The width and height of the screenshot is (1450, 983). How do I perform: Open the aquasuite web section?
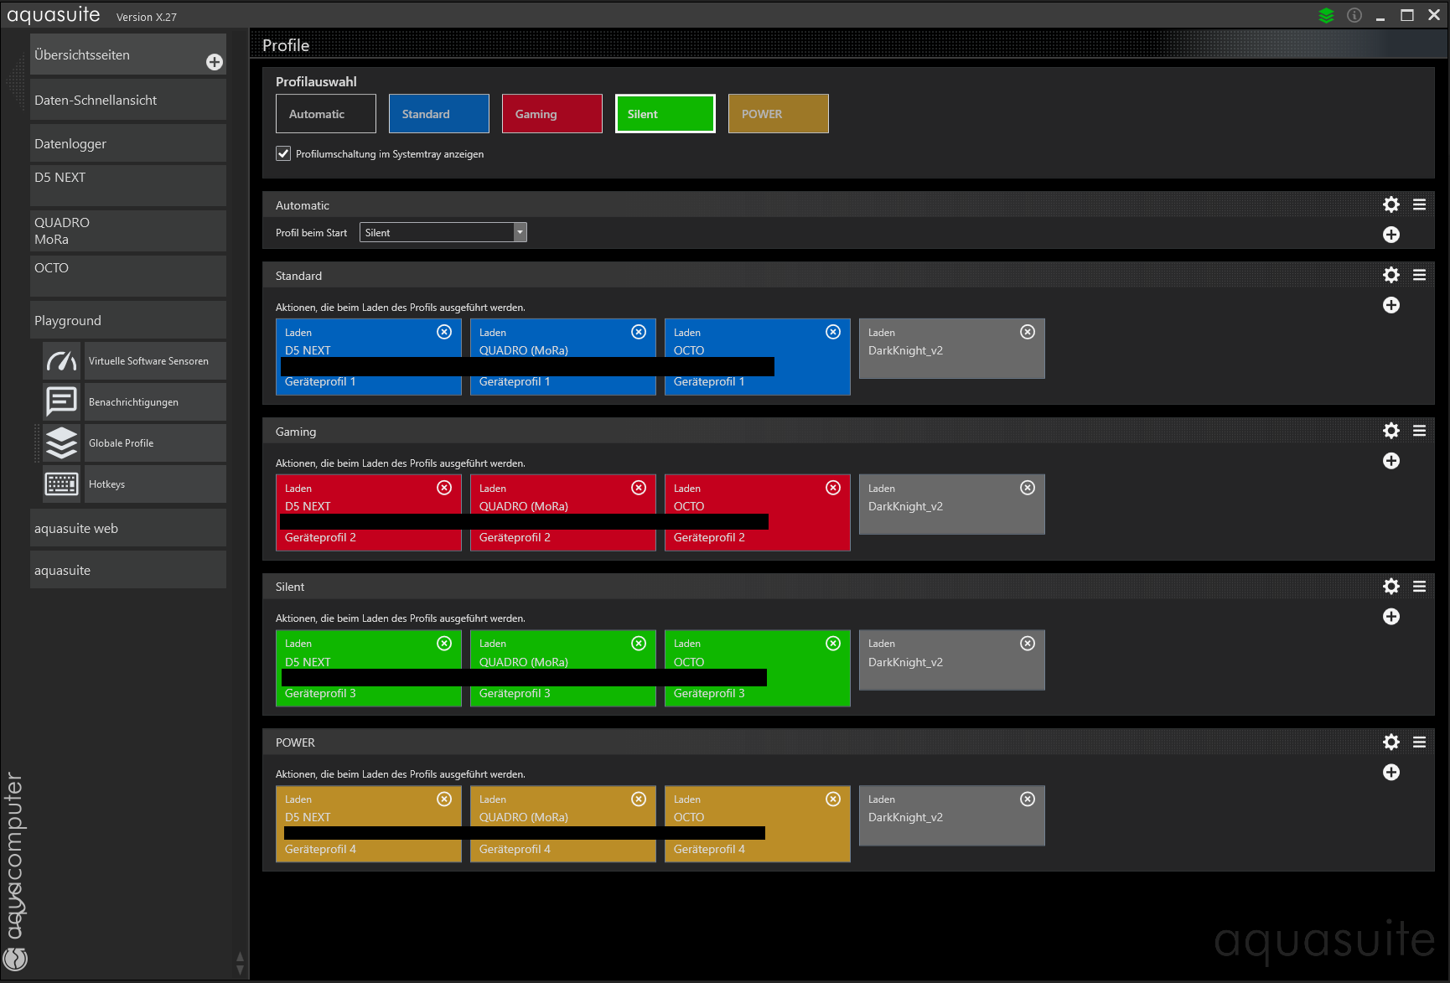point(127,529)
